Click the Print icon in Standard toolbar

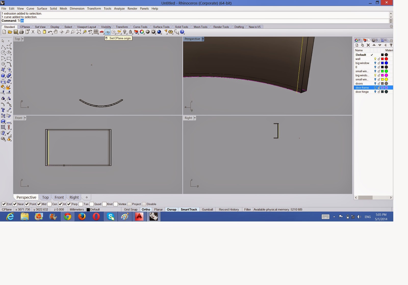pyautogui.click(x=21, y=32)
